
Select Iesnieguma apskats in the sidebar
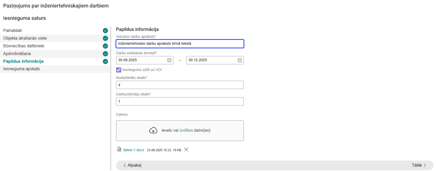pyautogui.click(x=22, y=69)
